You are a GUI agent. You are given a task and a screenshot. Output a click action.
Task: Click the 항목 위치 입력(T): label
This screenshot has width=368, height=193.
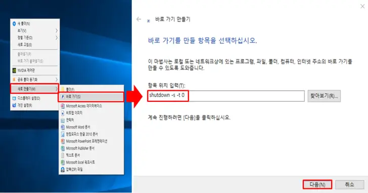(x=166, y=85)
